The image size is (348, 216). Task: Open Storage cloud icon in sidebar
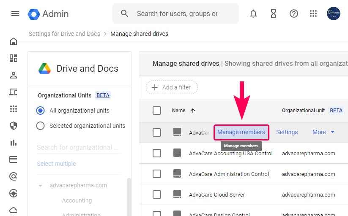pos(13,210)
